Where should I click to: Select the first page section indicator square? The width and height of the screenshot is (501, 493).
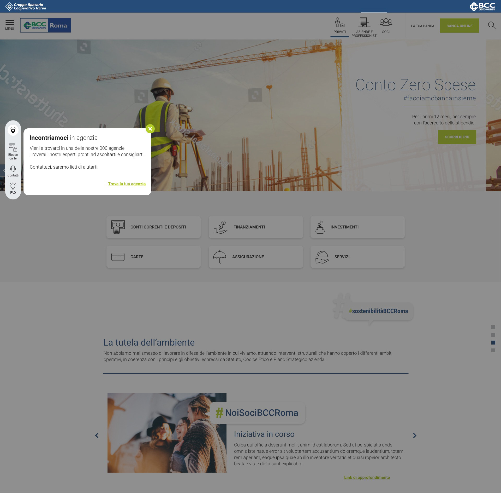(x=493, y=327)
